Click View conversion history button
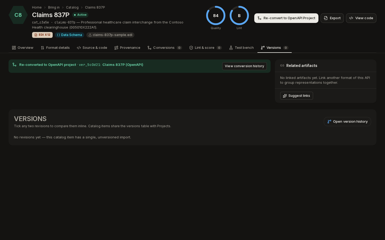The image size is (385, 240). point(244,66)
